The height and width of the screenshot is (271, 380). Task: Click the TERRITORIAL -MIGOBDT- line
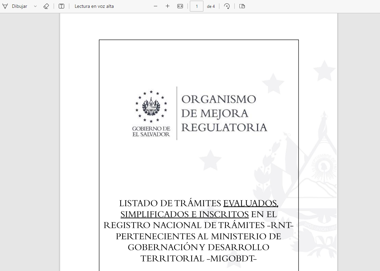(x=198, y=259)
